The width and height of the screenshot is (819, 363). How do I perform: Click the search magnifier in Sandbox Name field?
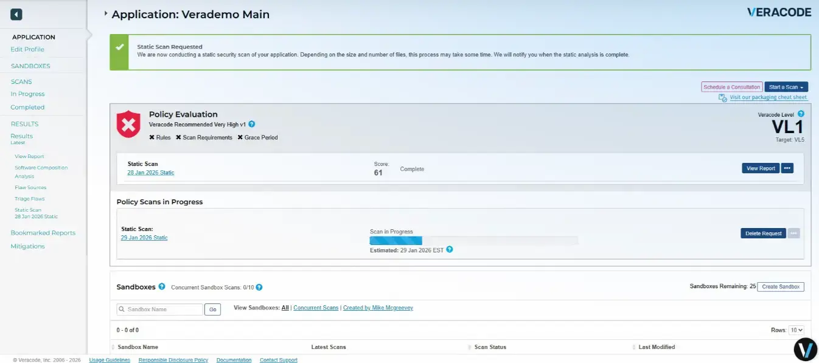122,309
